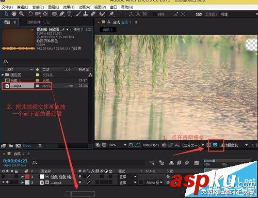Screen dimensions: 258x198
Task: Open the 编辑(E) menu
Action: click(23, 7)
